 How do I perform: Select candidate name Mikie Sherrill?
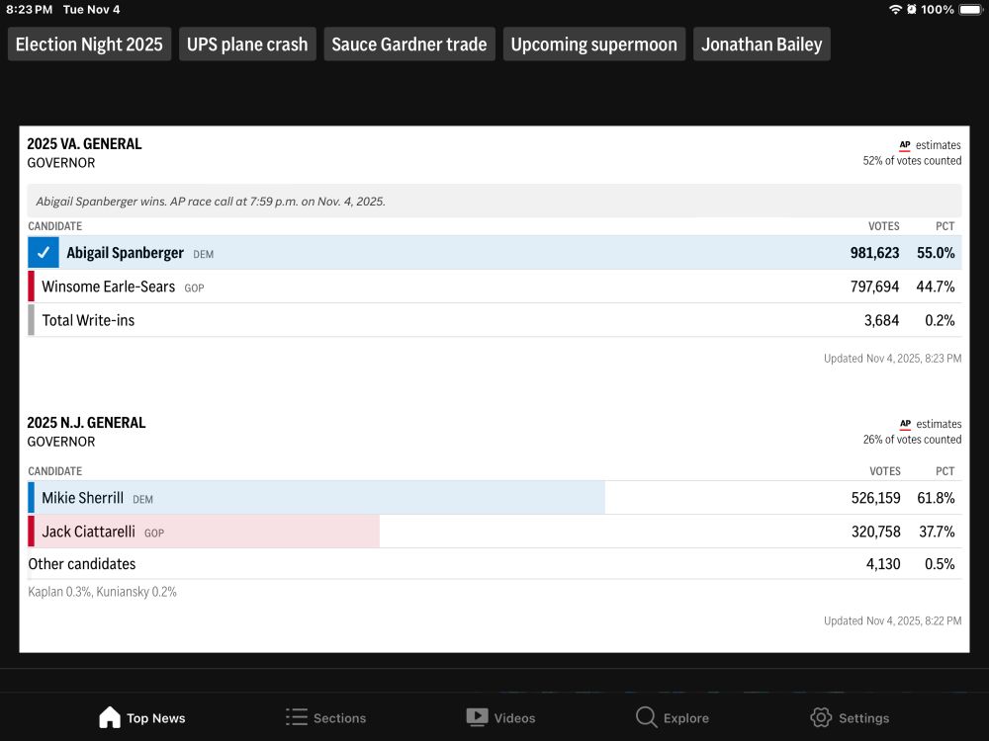pos(83,498)
